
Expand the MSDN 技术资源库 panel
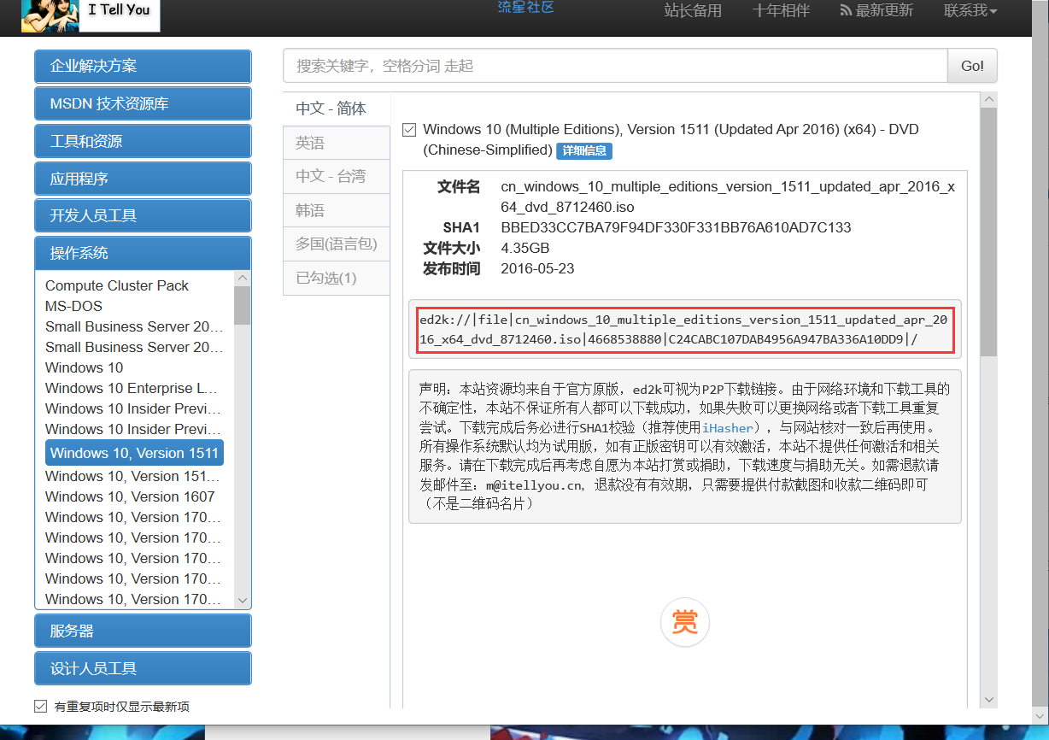(143, 103)
